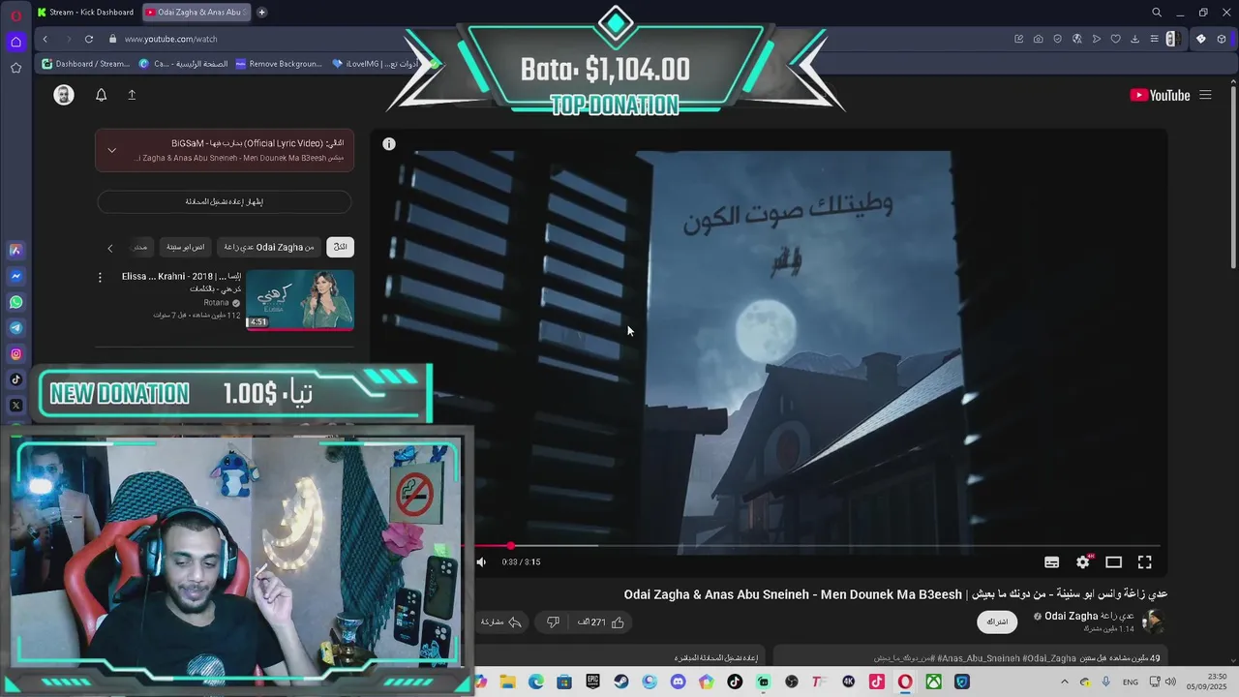Open WhatsApp in Opera sidebar
The image size is (1239, 697).
[x=15, y=302]
